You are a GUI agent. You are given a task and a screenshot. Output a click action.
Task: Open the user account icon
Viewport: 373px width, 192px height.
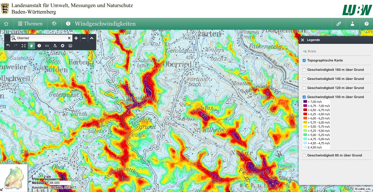(x=352, y=24)
